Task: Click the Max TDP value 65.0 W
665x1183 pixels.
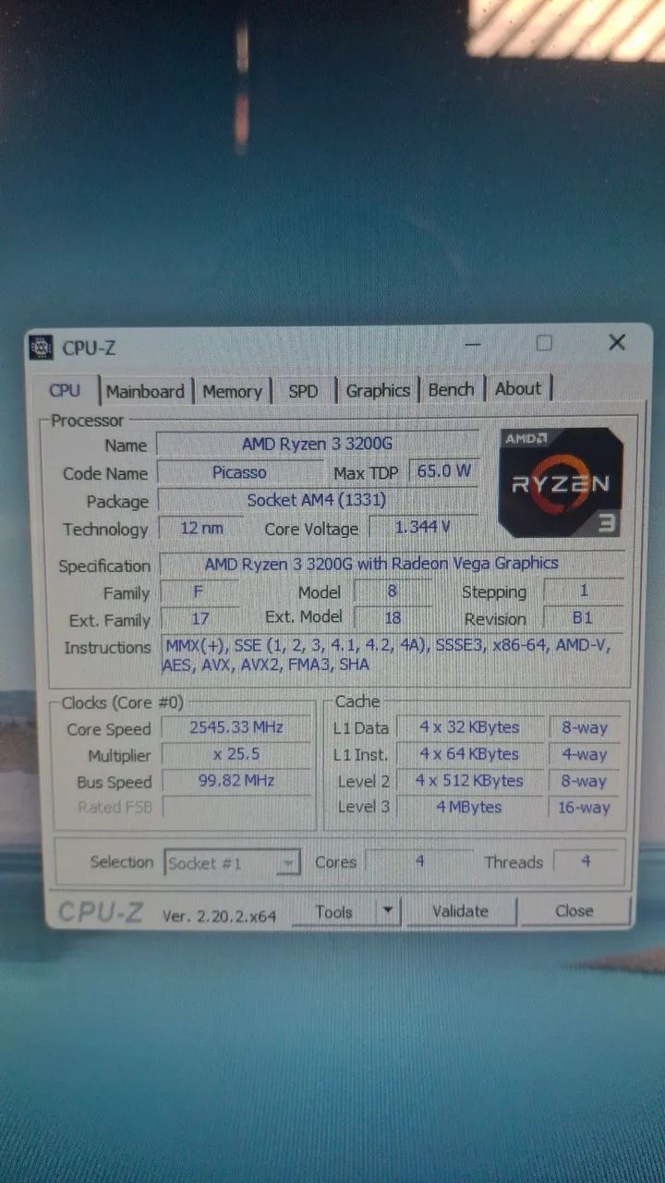Action: point(443,470)
